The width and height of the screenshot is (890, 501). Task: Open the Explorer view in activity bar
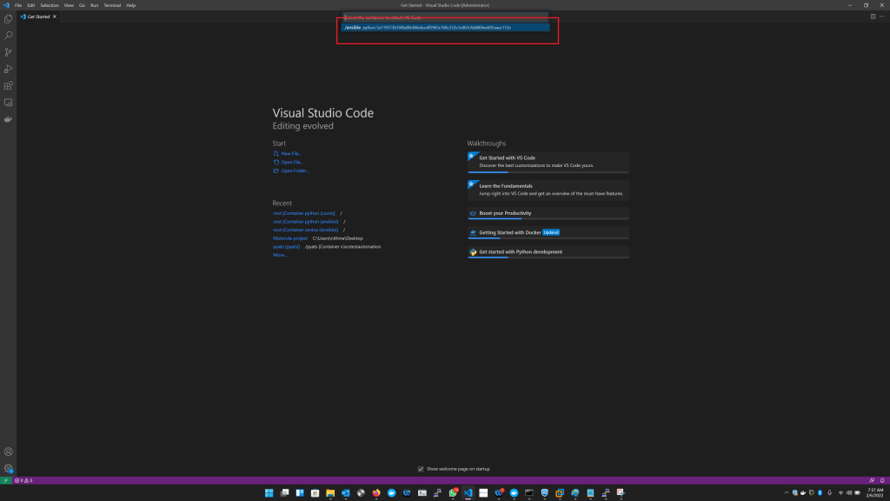[x=9, y=19]
